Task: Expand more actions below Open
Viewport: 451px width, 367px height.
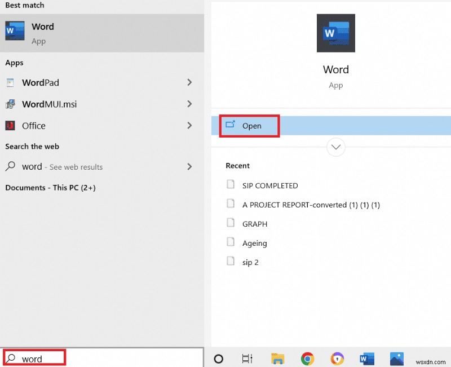Action: tap(335, 147)
